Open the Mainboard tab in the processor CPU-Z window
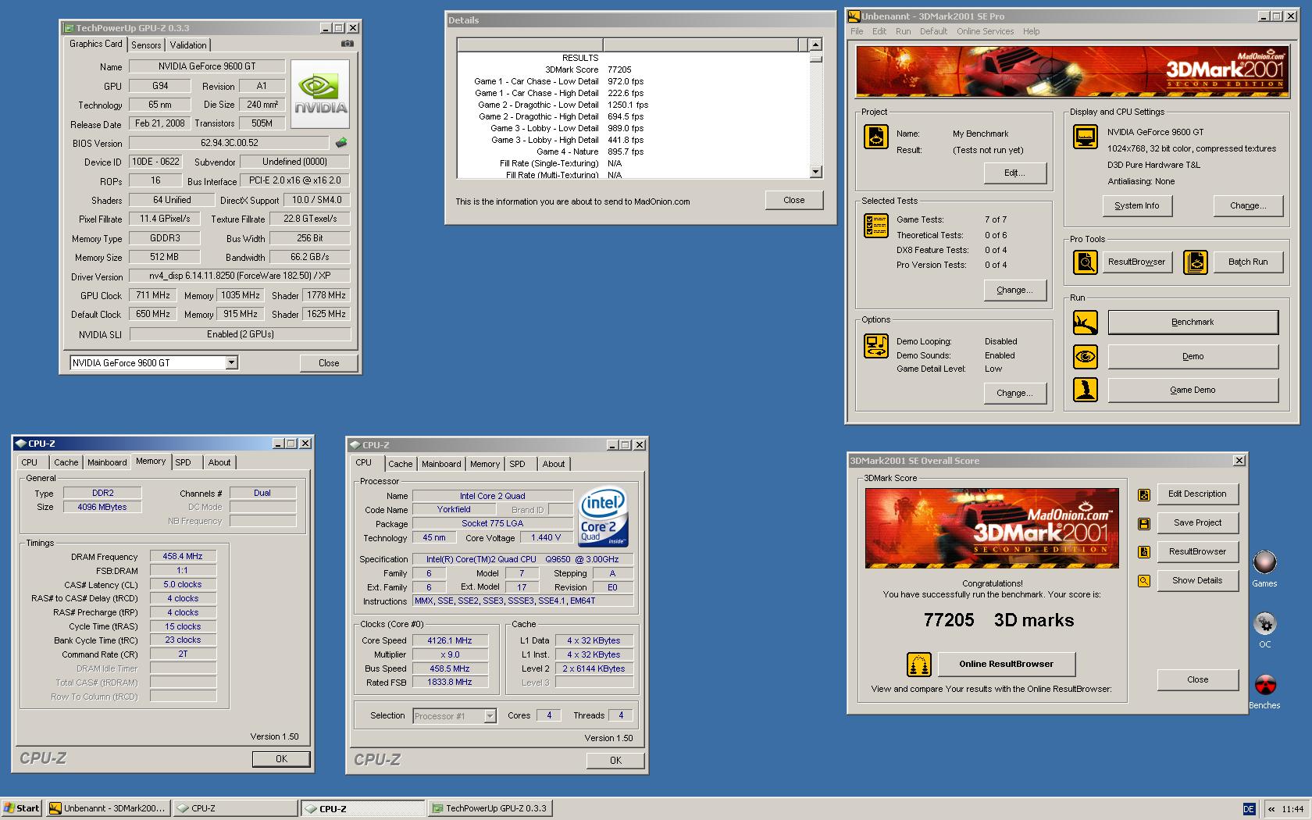This screenshot has width=1312, height=820. coord(441,464)
